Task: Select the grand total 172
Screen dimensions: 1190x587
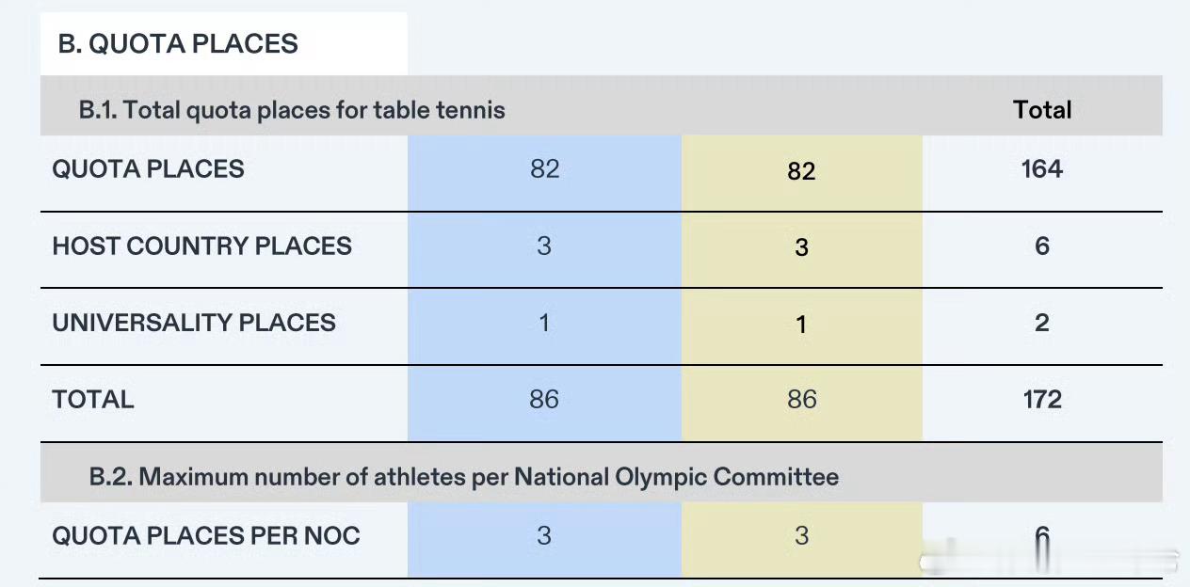Action: (x=1042, y=400)
